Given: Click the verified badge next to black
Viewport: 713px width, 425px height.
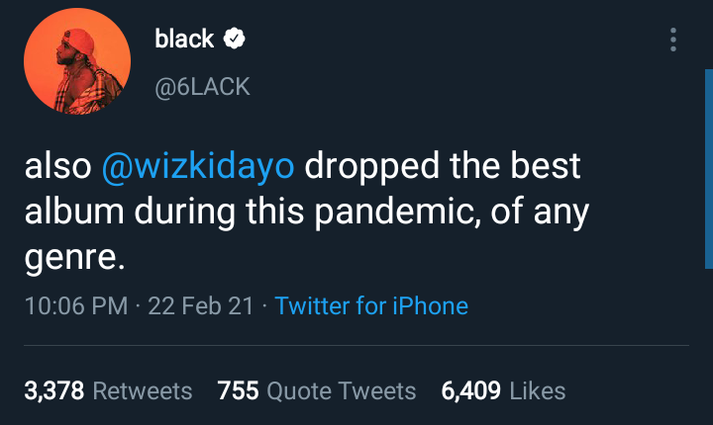Looking at the screenshot, I should pyautogui.click(x=236, y=40).
